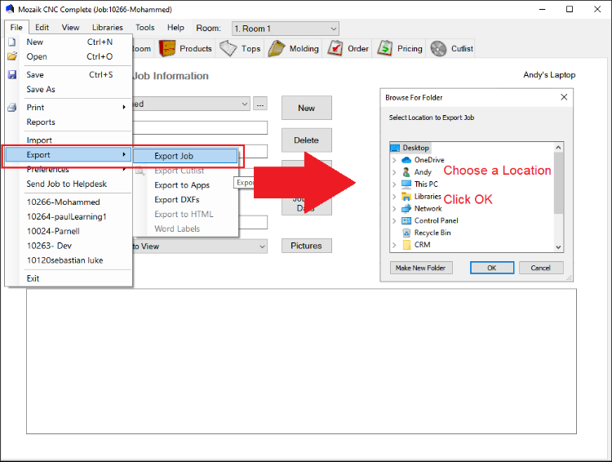This screenshot has width=612, height=462.
Task: Expand the This PC tree node
Action: pos(394,184)
